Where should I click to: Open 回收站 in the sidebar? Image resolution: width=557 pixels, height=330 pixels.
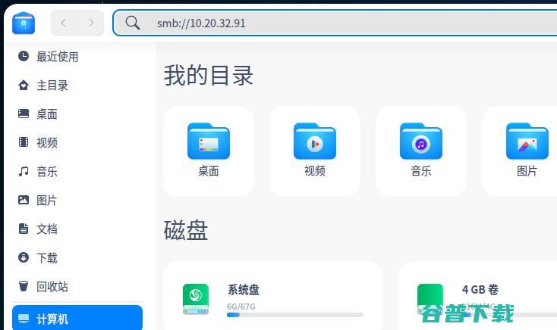click(77, 286)
